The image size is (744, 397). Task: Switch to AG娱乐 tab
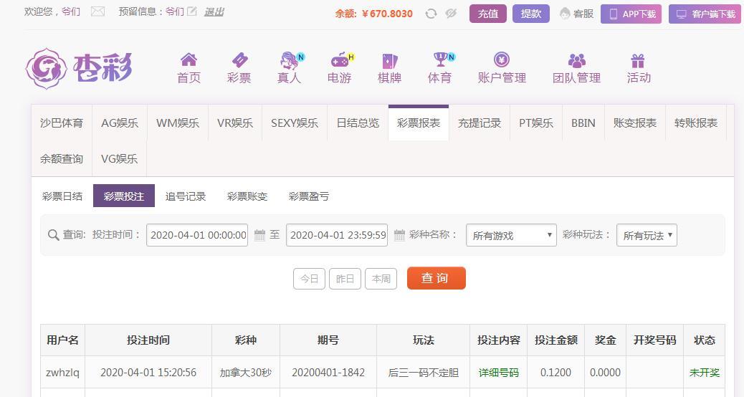click(x=120, y=123)
